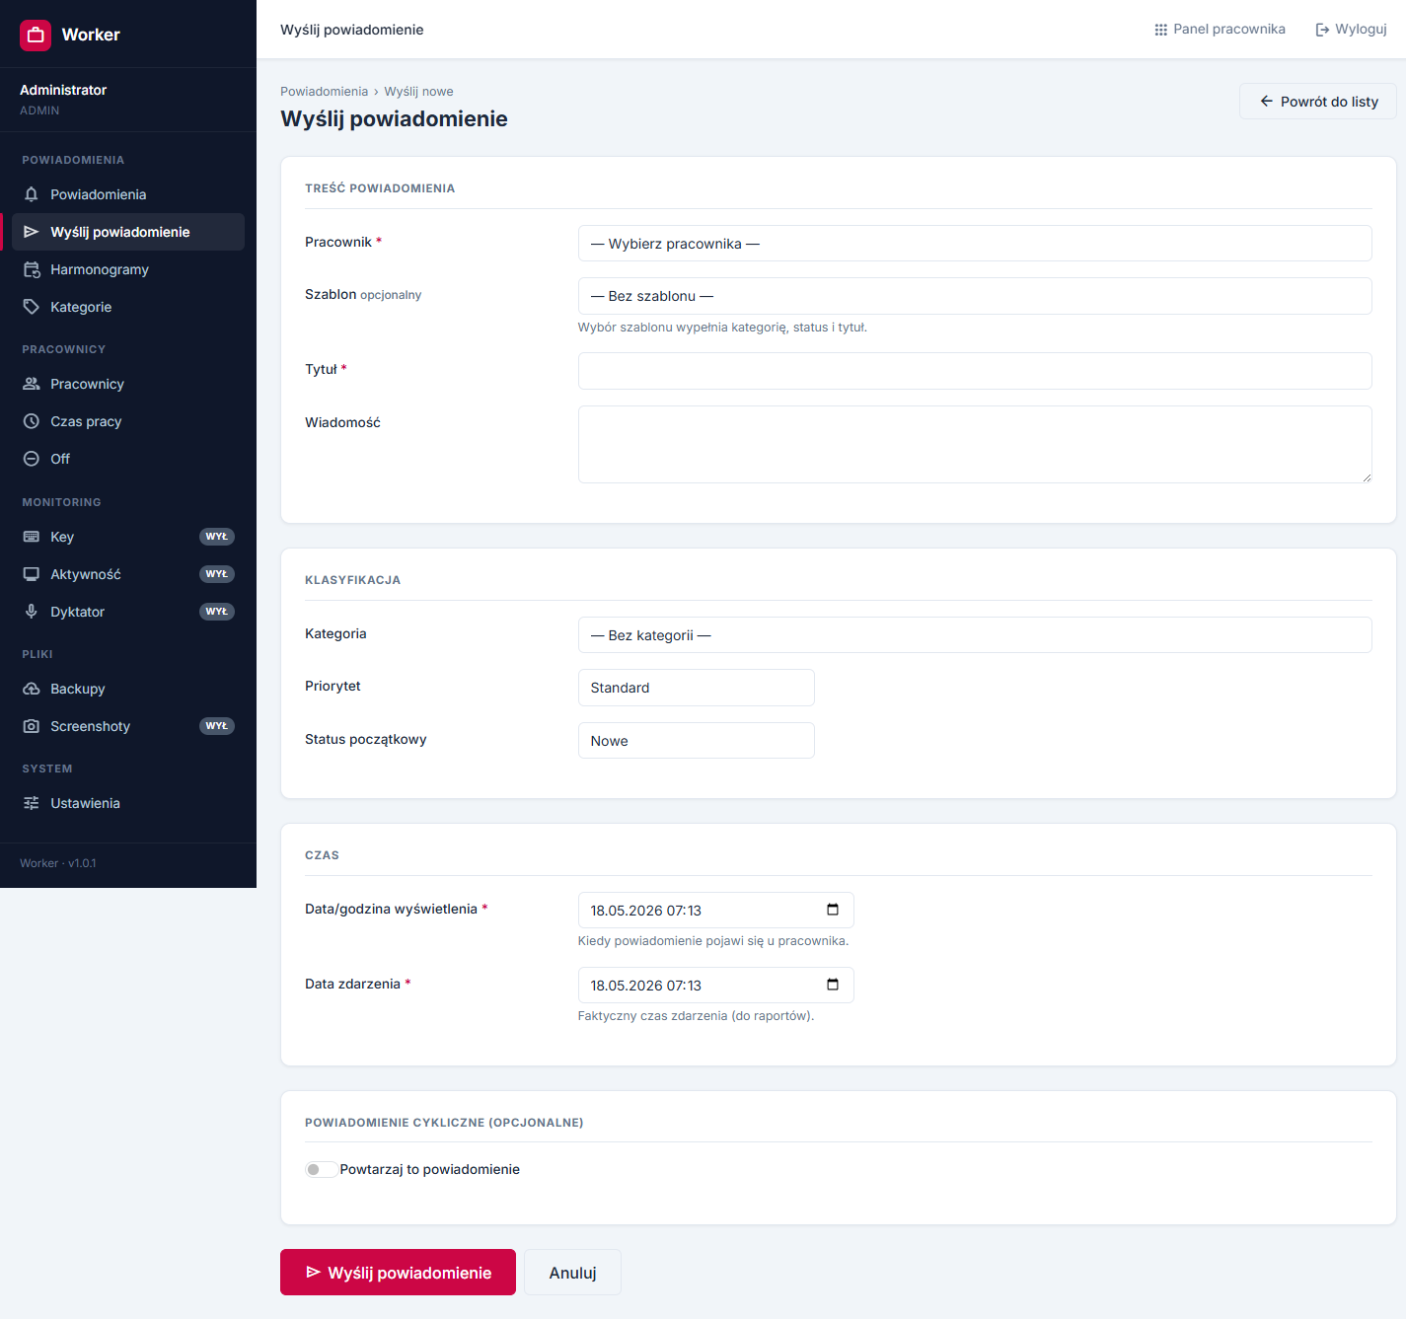The image size is (1406, 1319).
Task: Toggle the Powtarzaj to powiadomienie switch
Action: point(321,1169)
